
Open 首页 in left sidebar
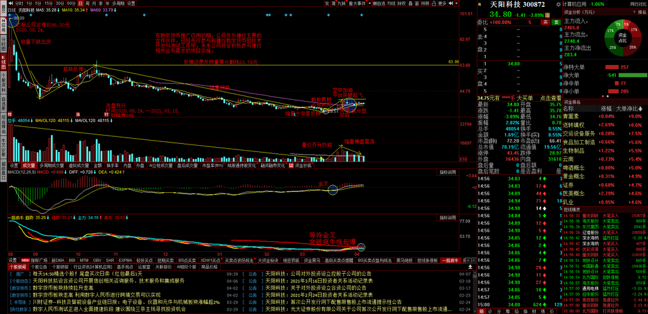pyautogui.click(x=3, y=8)
